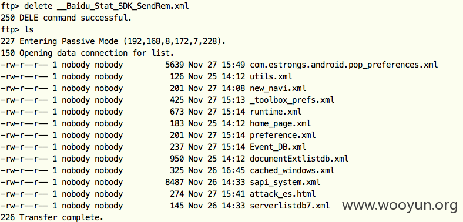This screenshot has height=222, width=463.
Task: Click the www.wooyun.org watermark text
Action: tap(400, 206)
